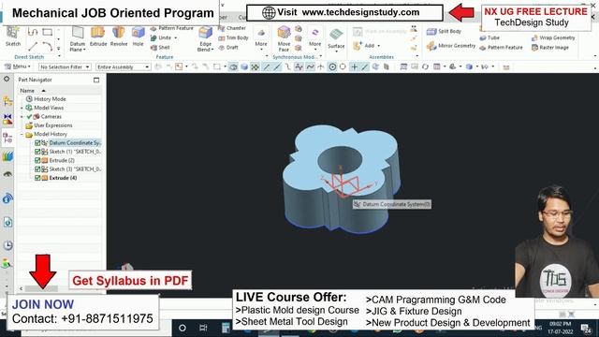Screen dimensions: 599x337
Task: Expand the Synchronous Modeling More gallery
Action: click(x=314, y=39)
